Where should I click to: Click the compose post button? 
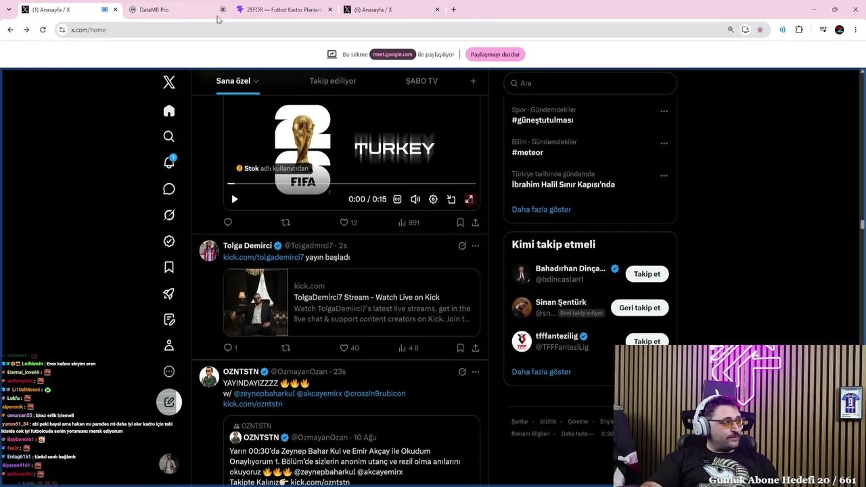pyautogui.click(x=169, y=402)
